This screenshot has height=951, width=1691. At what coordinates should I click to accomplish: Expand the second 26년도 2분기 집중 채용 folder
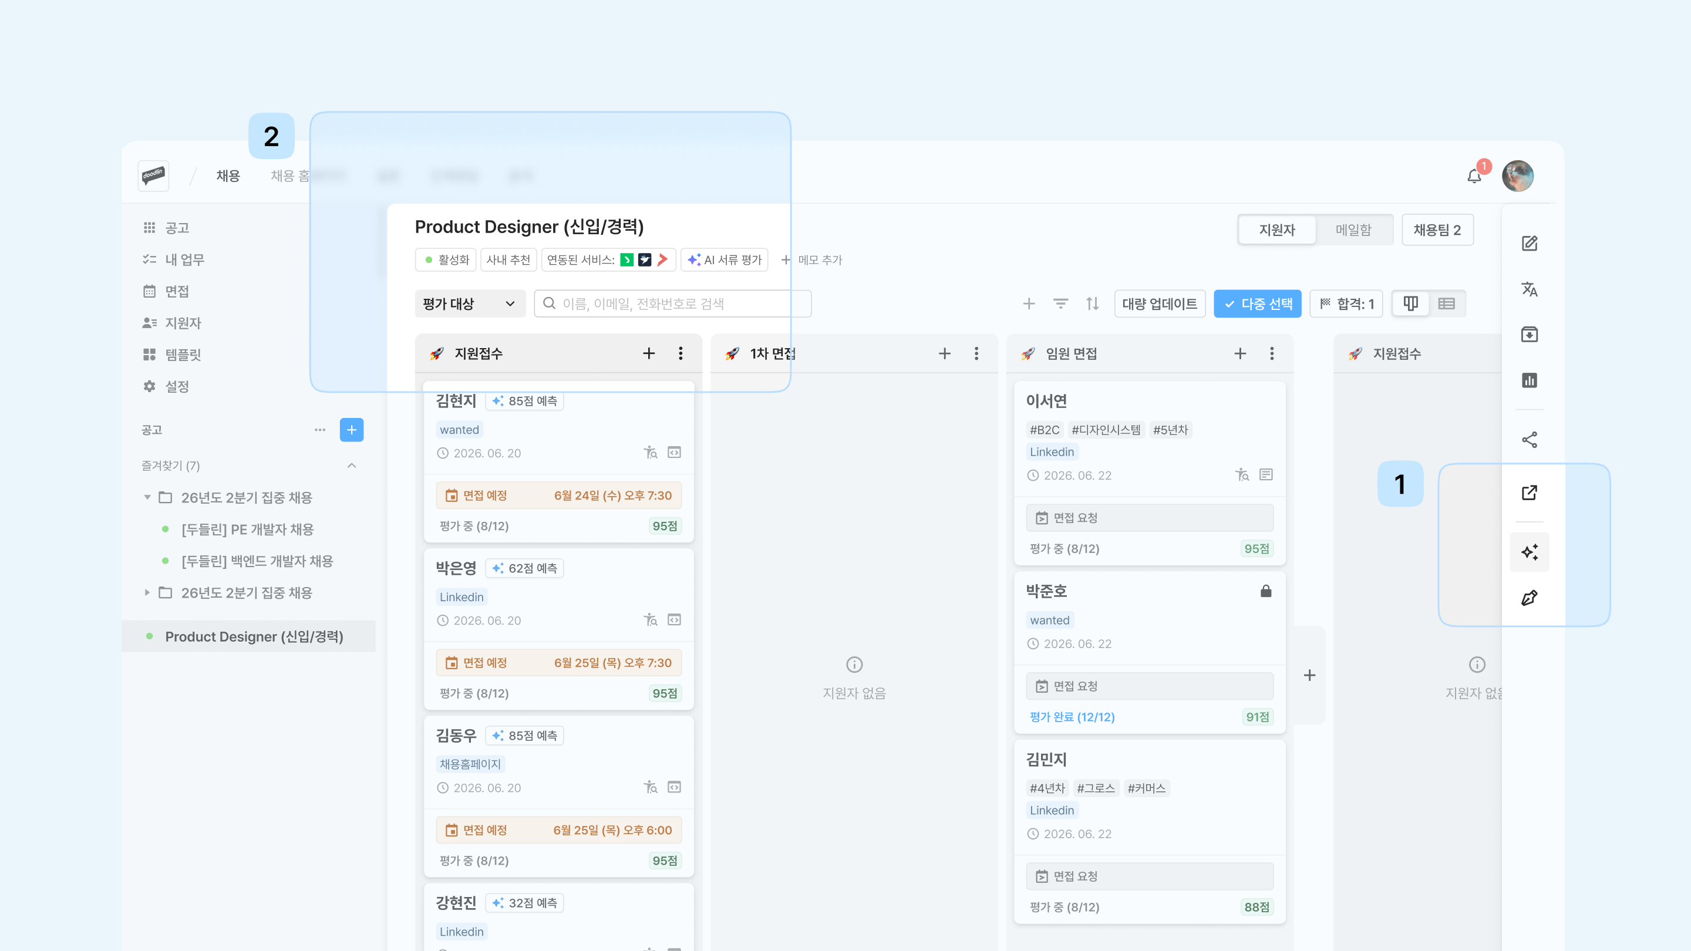pyautogui.click(x=147, y=593)
